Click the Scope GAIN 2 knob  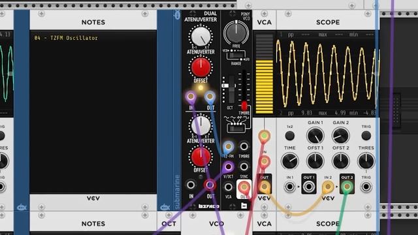click(x=341, y=136)
